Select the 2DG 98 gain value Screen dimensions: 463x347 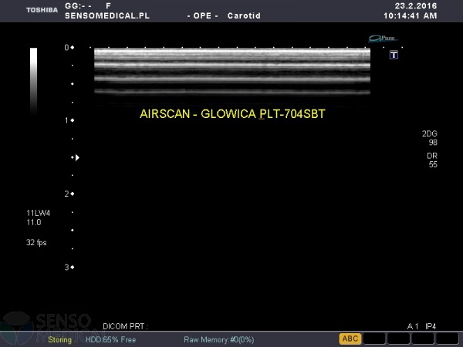429,138
